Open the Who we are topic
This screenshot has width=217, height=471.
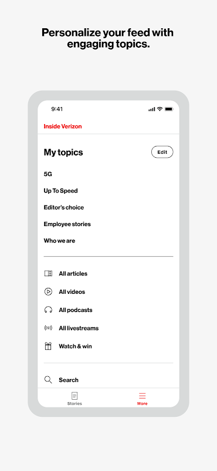pyautogui.click(x=59, y=241)
